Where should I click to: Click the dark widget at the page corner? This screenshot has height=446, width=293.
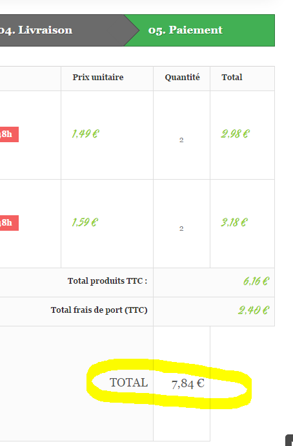289,440
